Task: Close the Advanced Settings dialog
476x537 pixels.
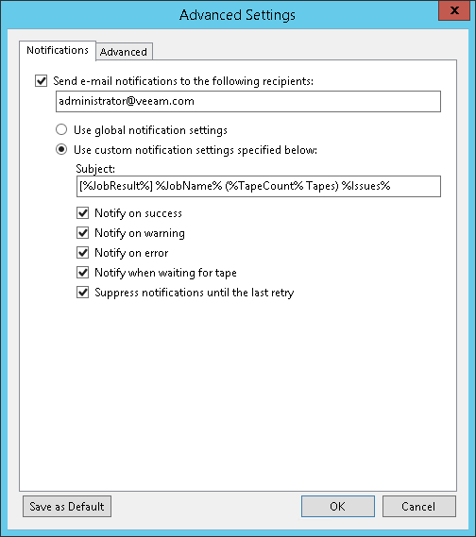Action: click(454, 10)
